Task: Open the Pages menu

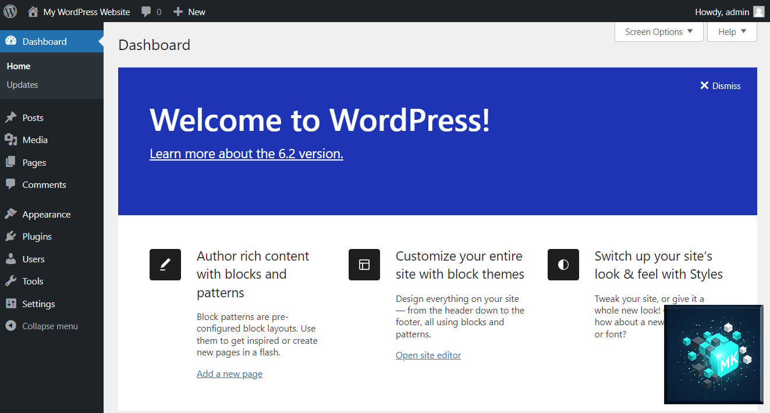Action: coord(52,162)
